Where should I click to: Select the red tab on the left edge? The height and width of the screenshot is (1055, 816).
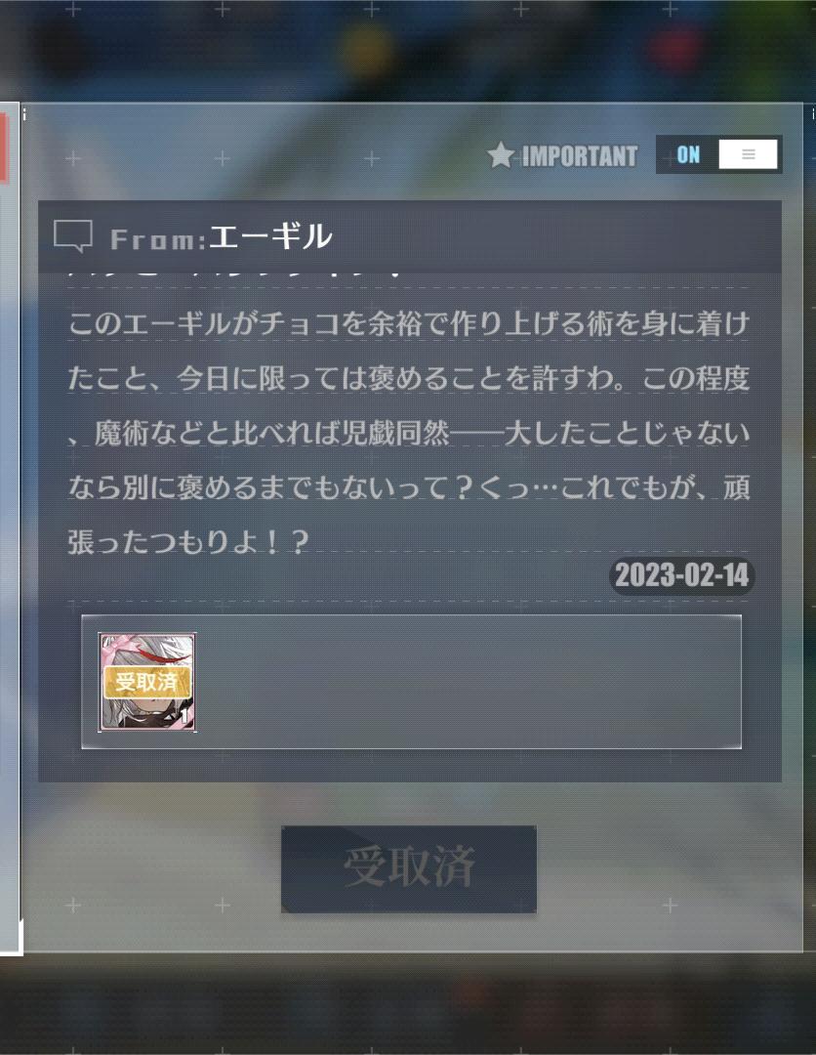[x=3, y=148]
